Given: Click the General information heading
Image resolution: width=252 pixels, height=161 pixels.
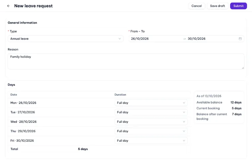Looking at the screenshot, I should click(22, 23).
